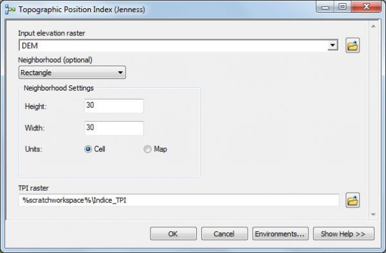Click the Width input field
Viewport: 386px width, 253px height.
coord(114,128)
